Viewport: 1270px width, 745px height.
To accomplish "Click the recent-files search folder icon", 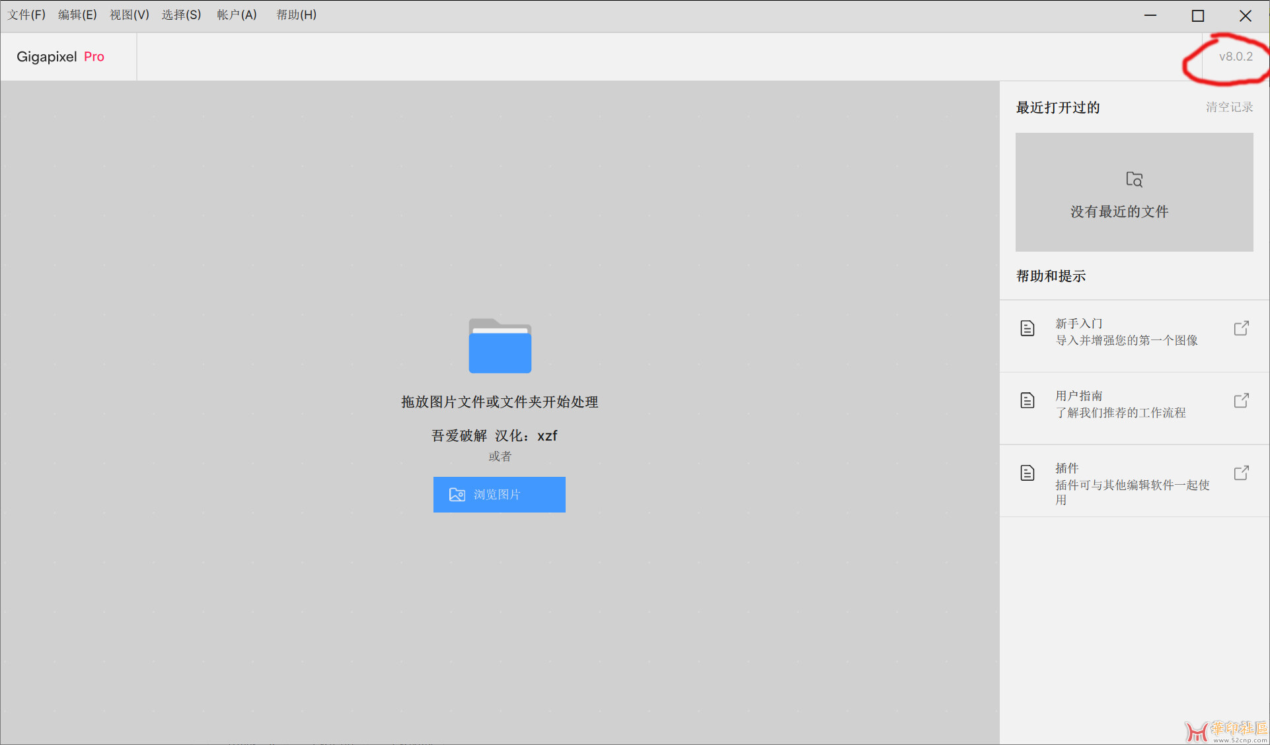I will pos(1134,179).
